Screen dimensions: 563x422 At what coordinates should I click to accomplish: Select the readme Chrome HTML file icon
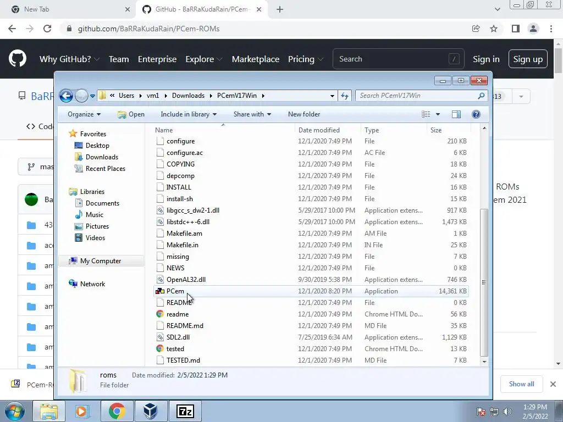tap(160, 314)
